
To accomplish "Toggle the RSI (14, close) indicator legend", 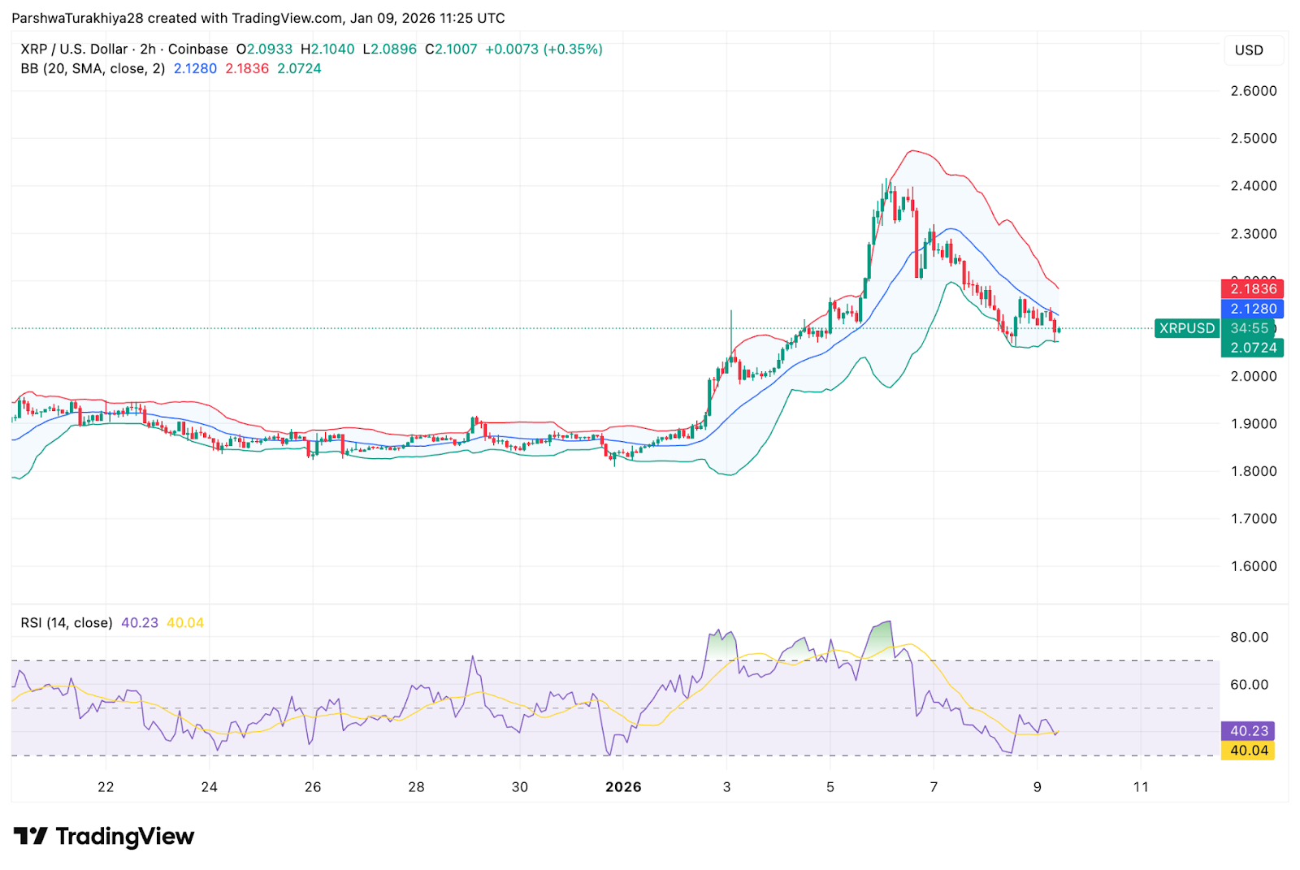I will 66,622.
